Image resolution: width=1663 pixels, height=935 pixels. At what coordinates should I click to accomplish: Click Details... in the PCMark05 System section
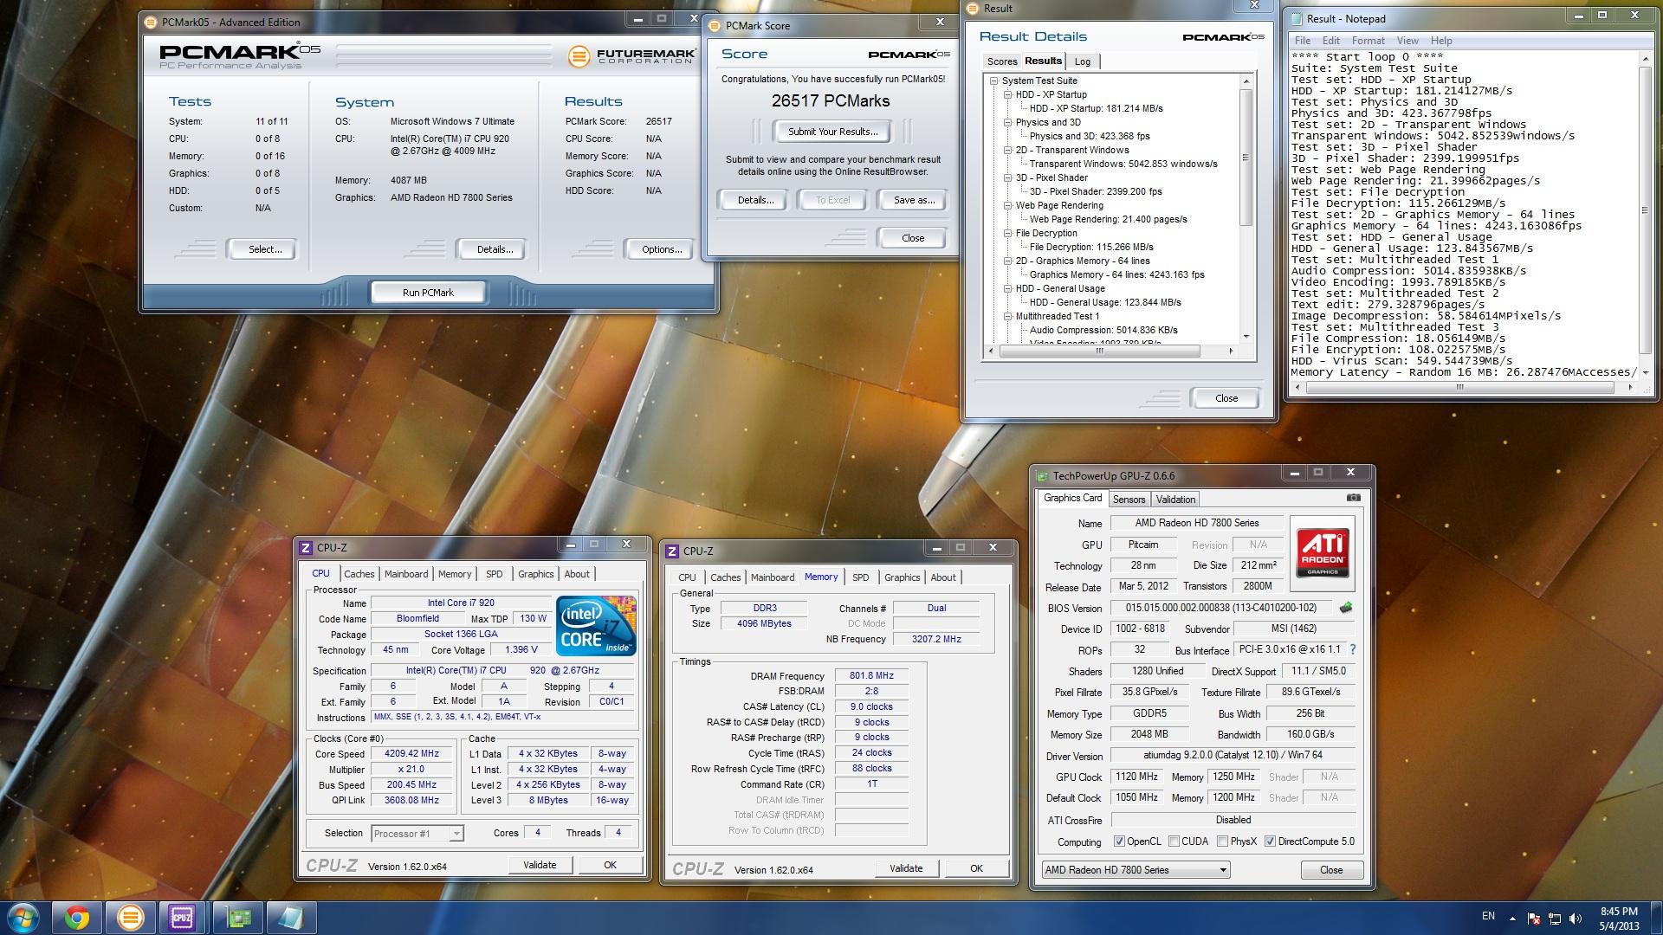[495, 249]
